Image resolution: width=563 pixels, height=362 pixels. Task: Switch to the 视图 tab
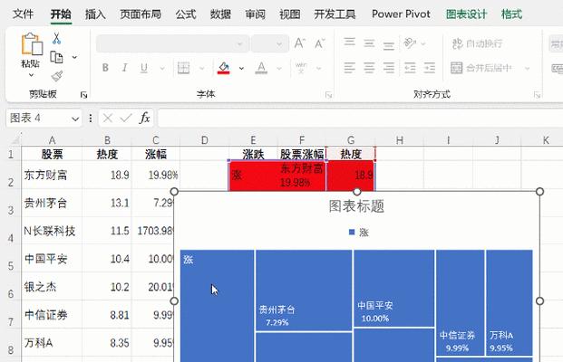tap(290, 14)
